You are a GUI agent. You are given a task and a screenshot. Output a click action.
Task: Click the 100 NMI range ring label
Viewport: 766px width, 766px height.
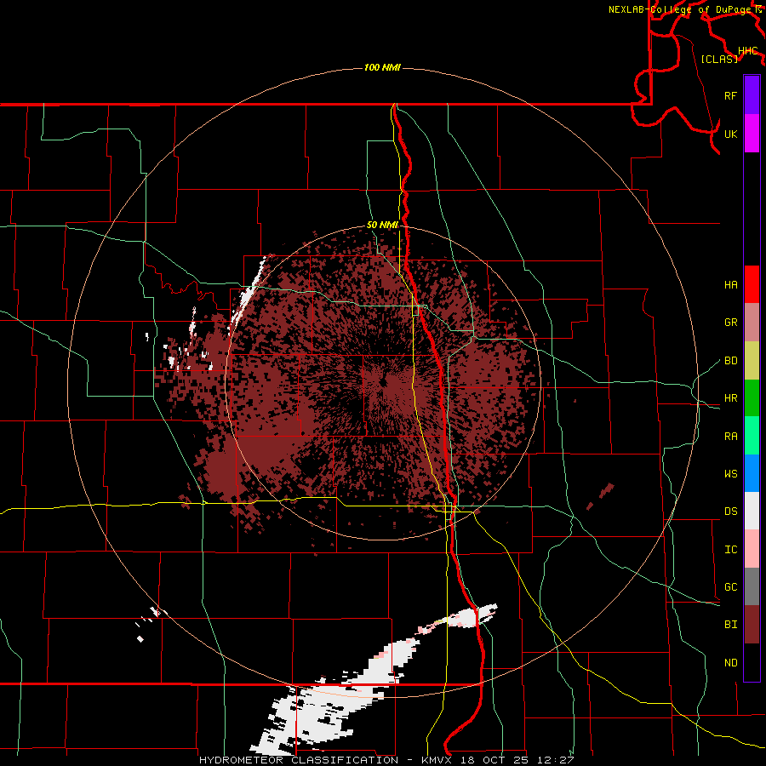[382, 67]
